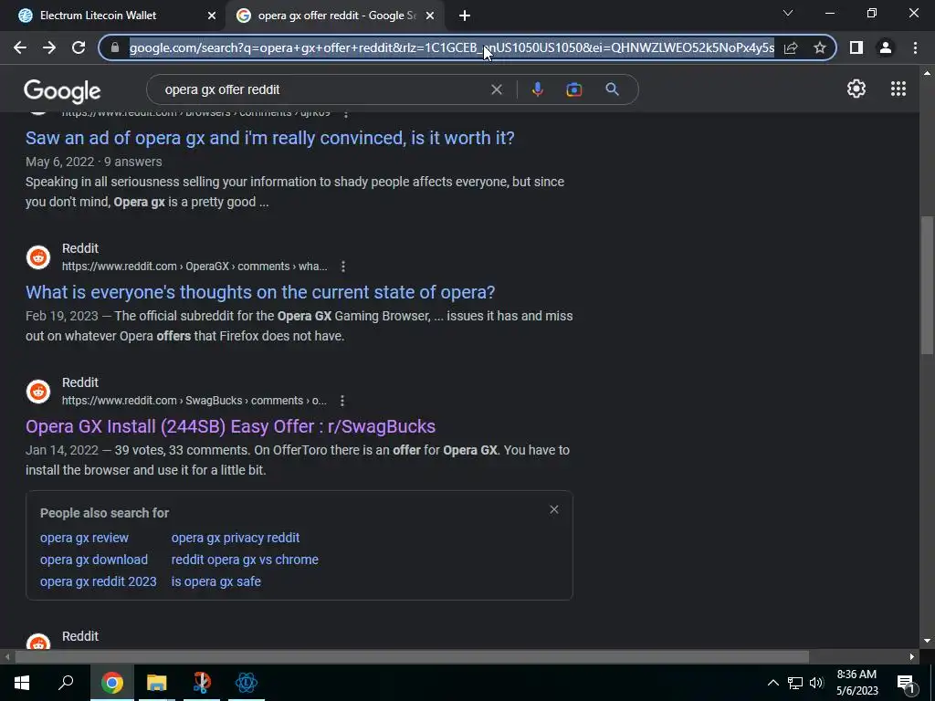Submit the search with the magnifier icon

[x=612, y=89]
